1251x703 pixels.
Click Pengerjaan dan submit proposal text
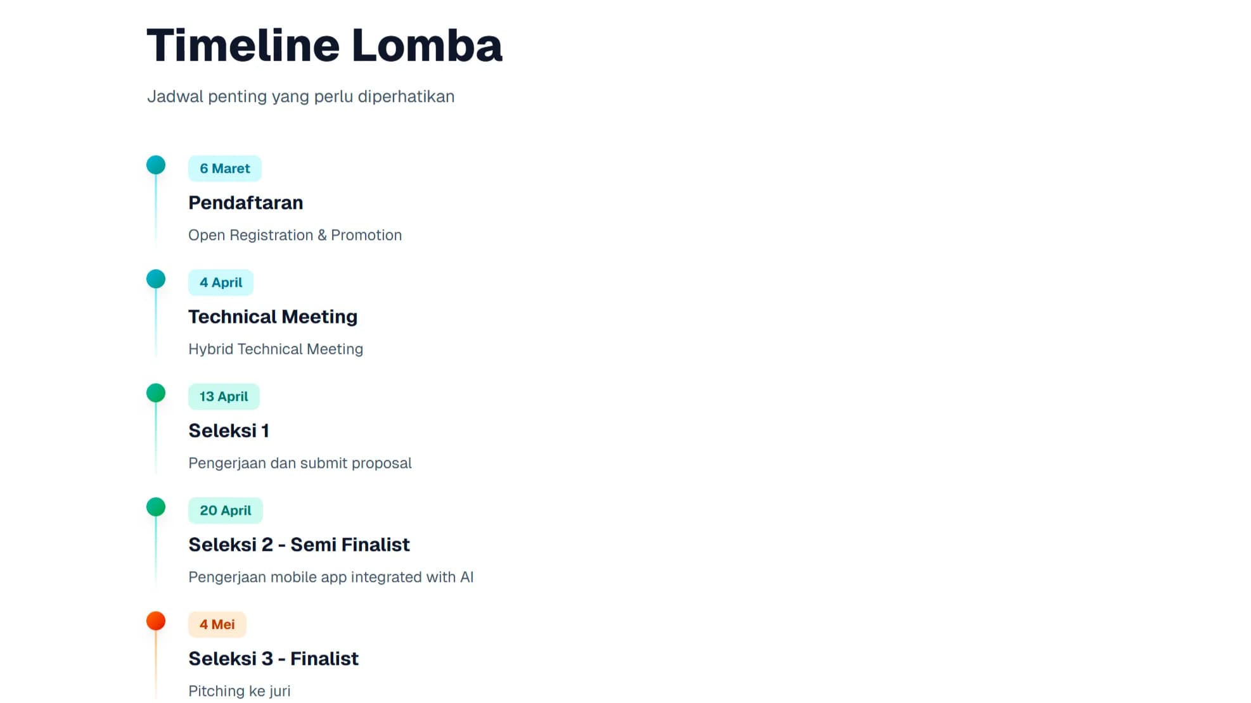tap(300, 463)
